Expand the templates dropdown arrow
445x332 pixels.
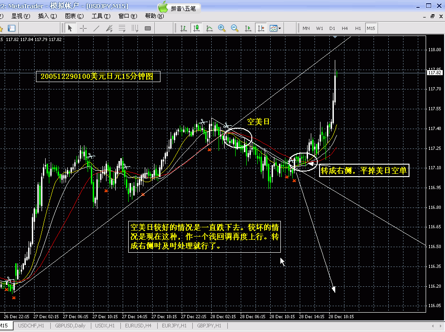[x=280, y=28]
